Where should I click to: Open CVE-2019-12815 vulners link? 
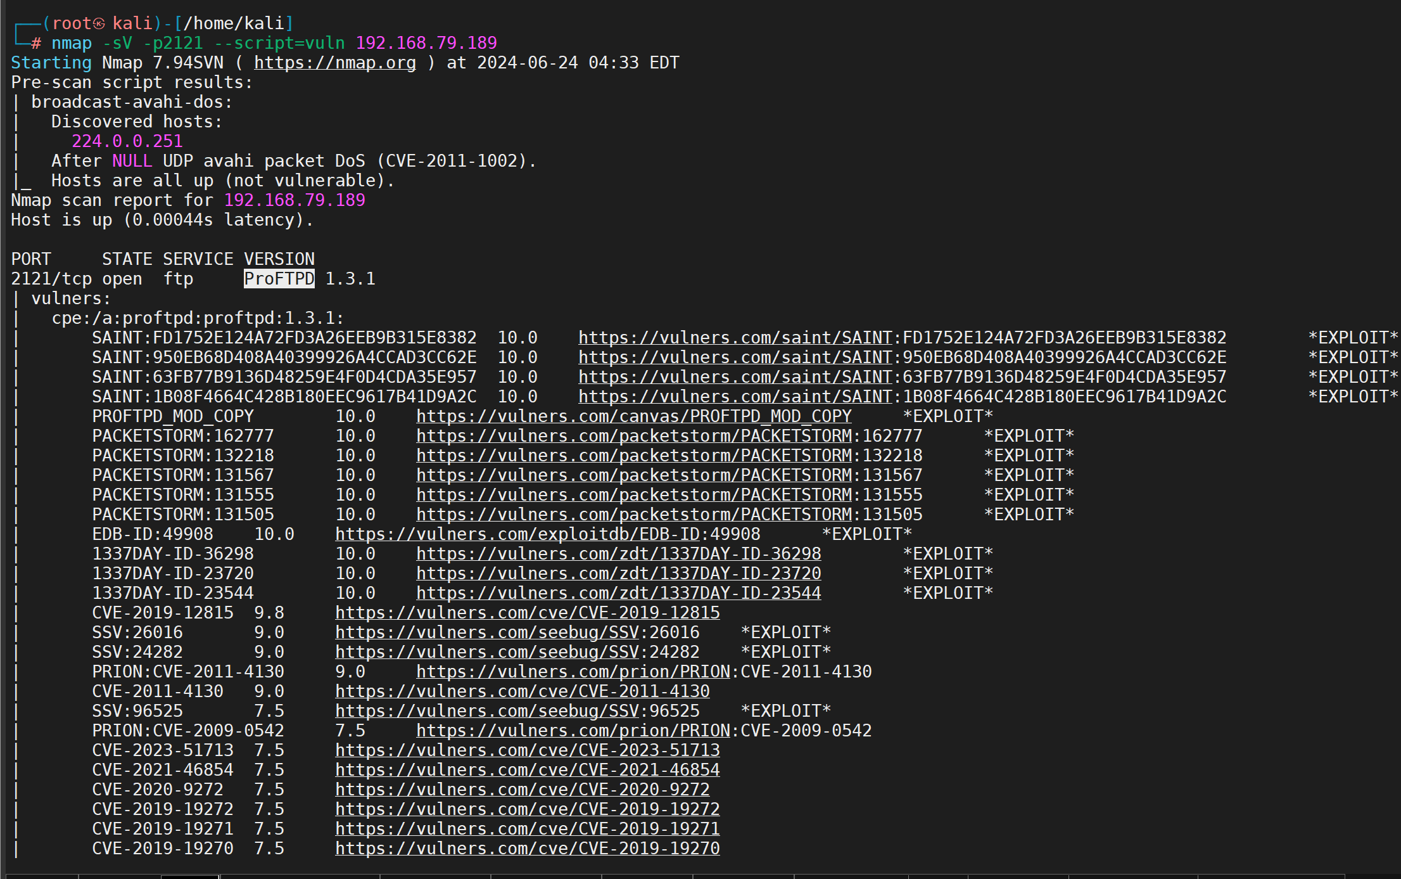coord(527,613)
